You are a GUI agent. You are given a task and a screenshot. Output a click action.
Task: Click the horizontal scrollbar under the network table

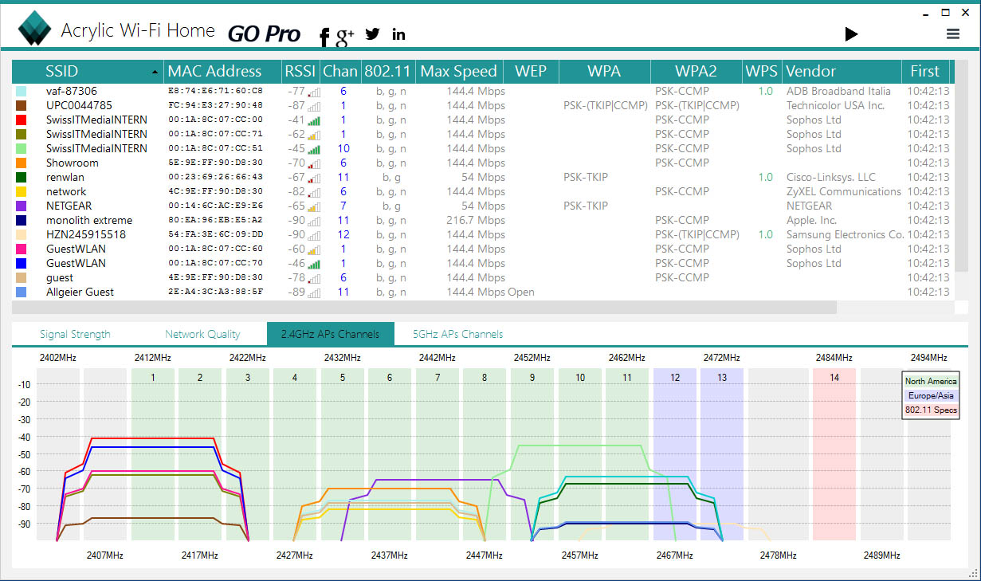pyautogui.click(x=425, y=308)
